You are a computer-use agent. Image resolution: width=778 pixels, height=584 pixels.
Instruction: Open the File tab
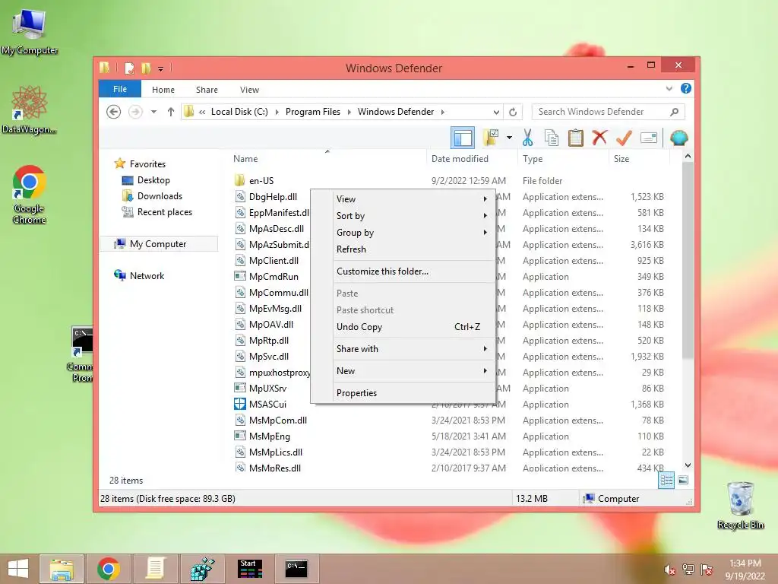tap(120, 89)
